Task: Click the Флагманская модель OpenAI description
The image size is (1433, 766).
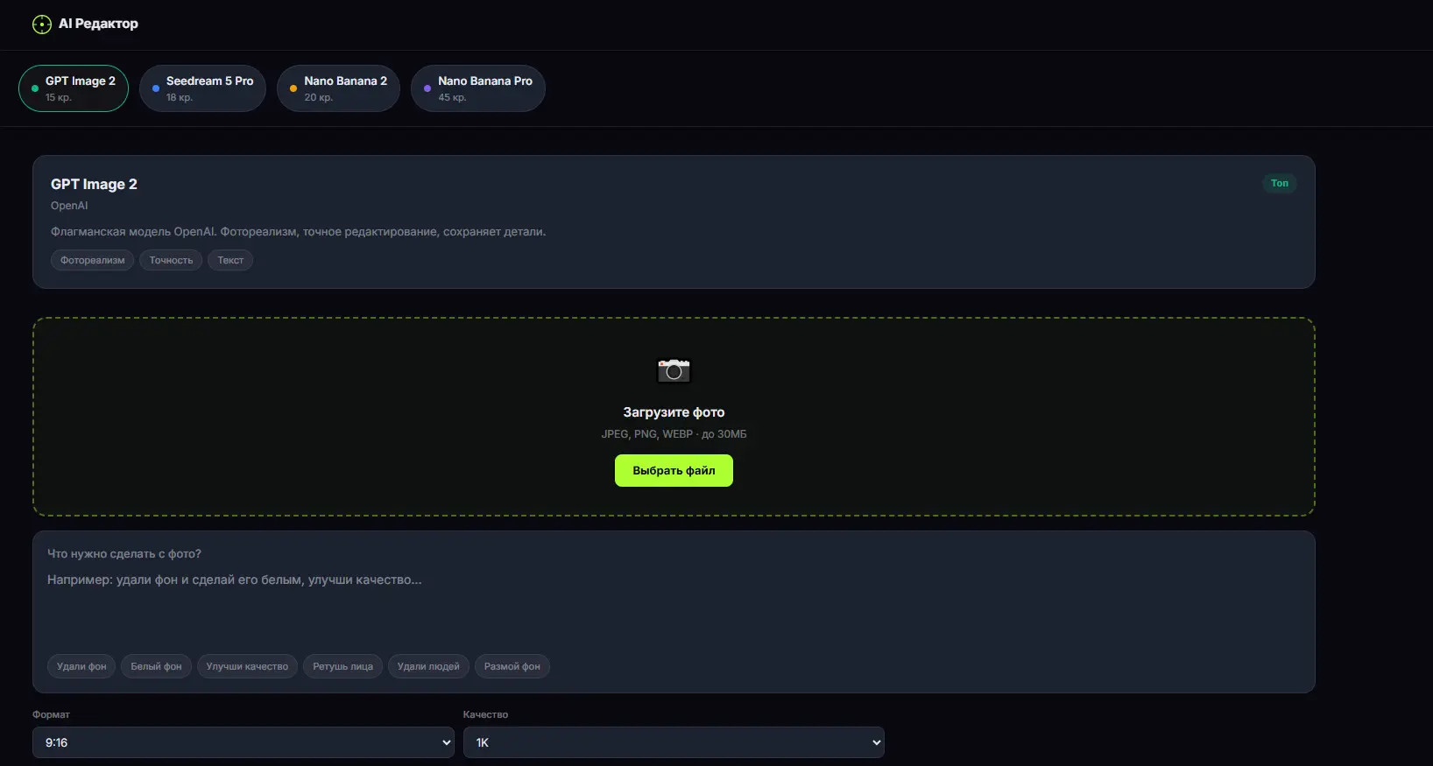Action: point(298,232)
